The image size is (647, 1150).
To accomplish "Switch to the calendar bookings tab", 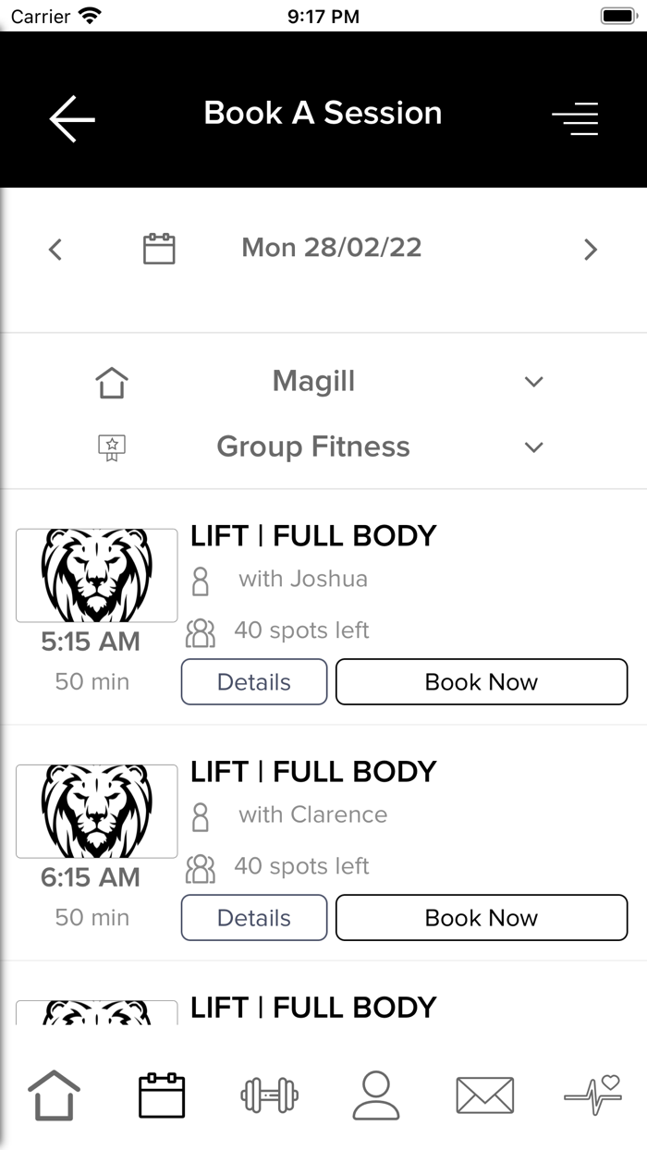I will coord(161,1095).
